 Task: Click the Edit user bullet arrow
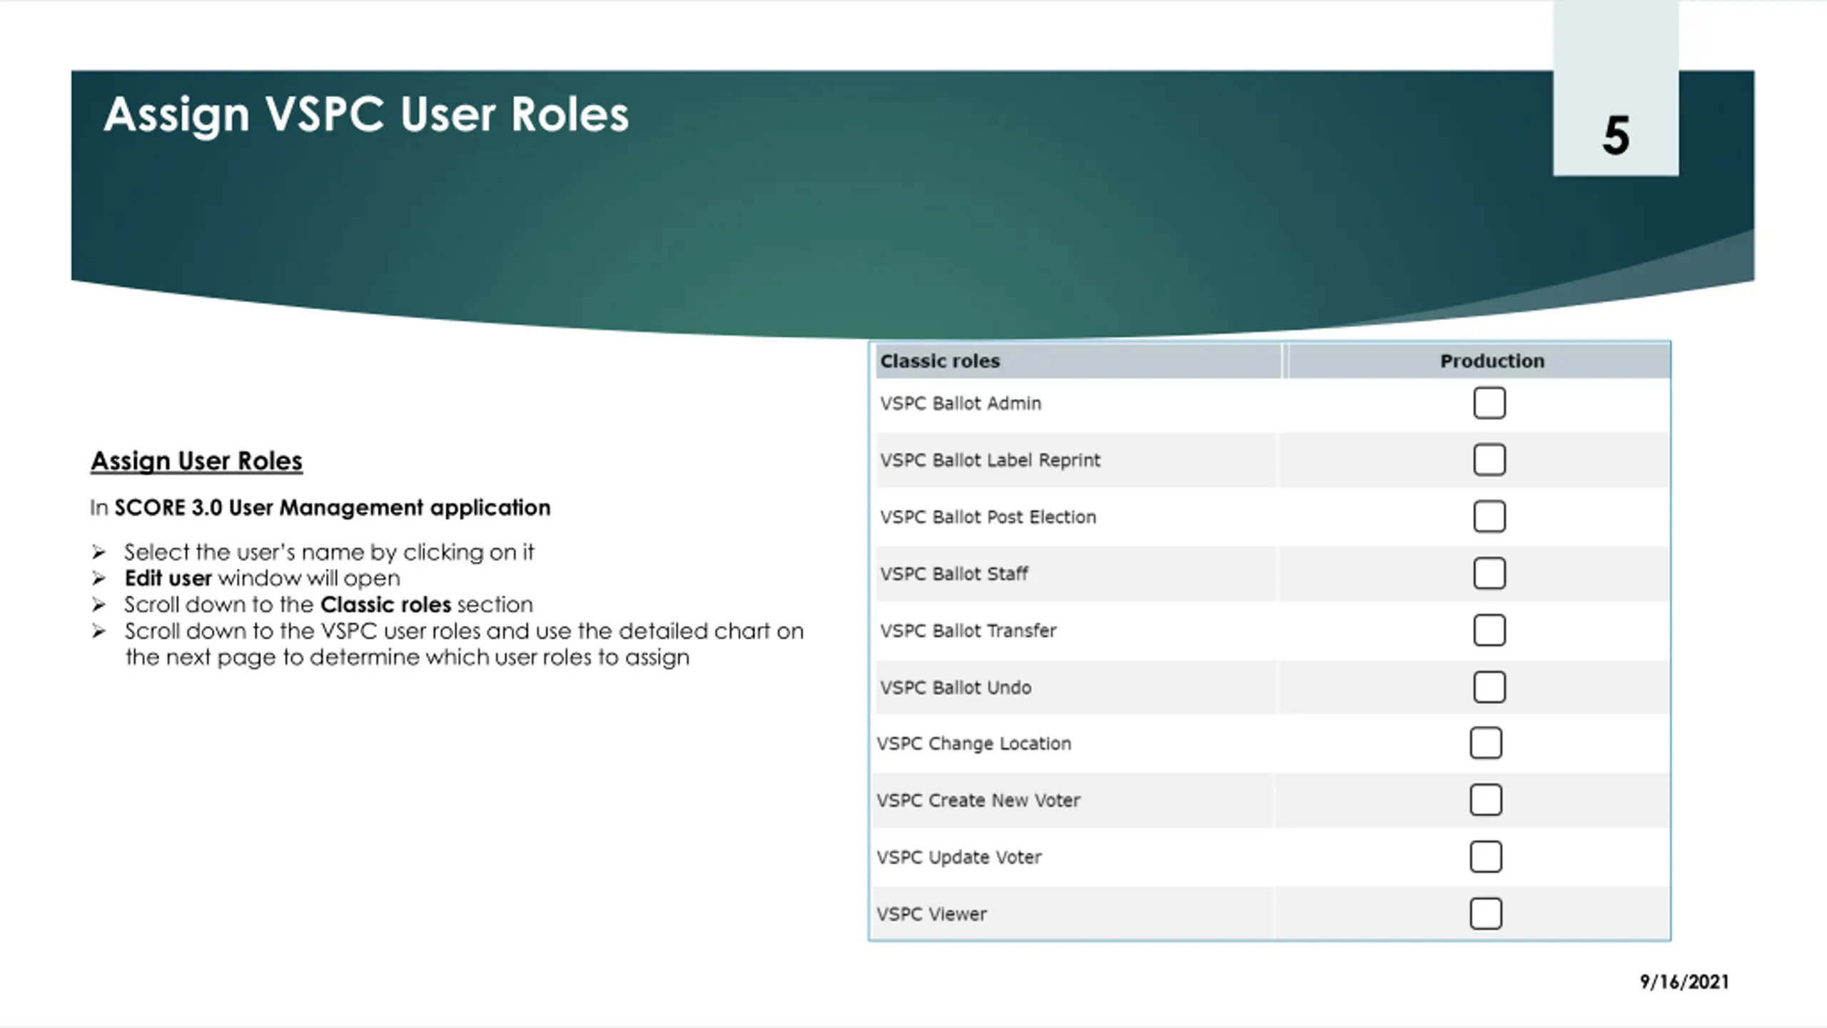coord(98,578)
